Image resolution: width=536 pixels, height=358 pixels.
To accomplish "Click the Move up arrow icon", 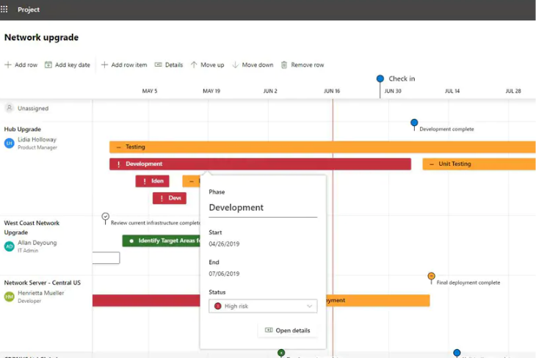I will click(x=194, y=65).
